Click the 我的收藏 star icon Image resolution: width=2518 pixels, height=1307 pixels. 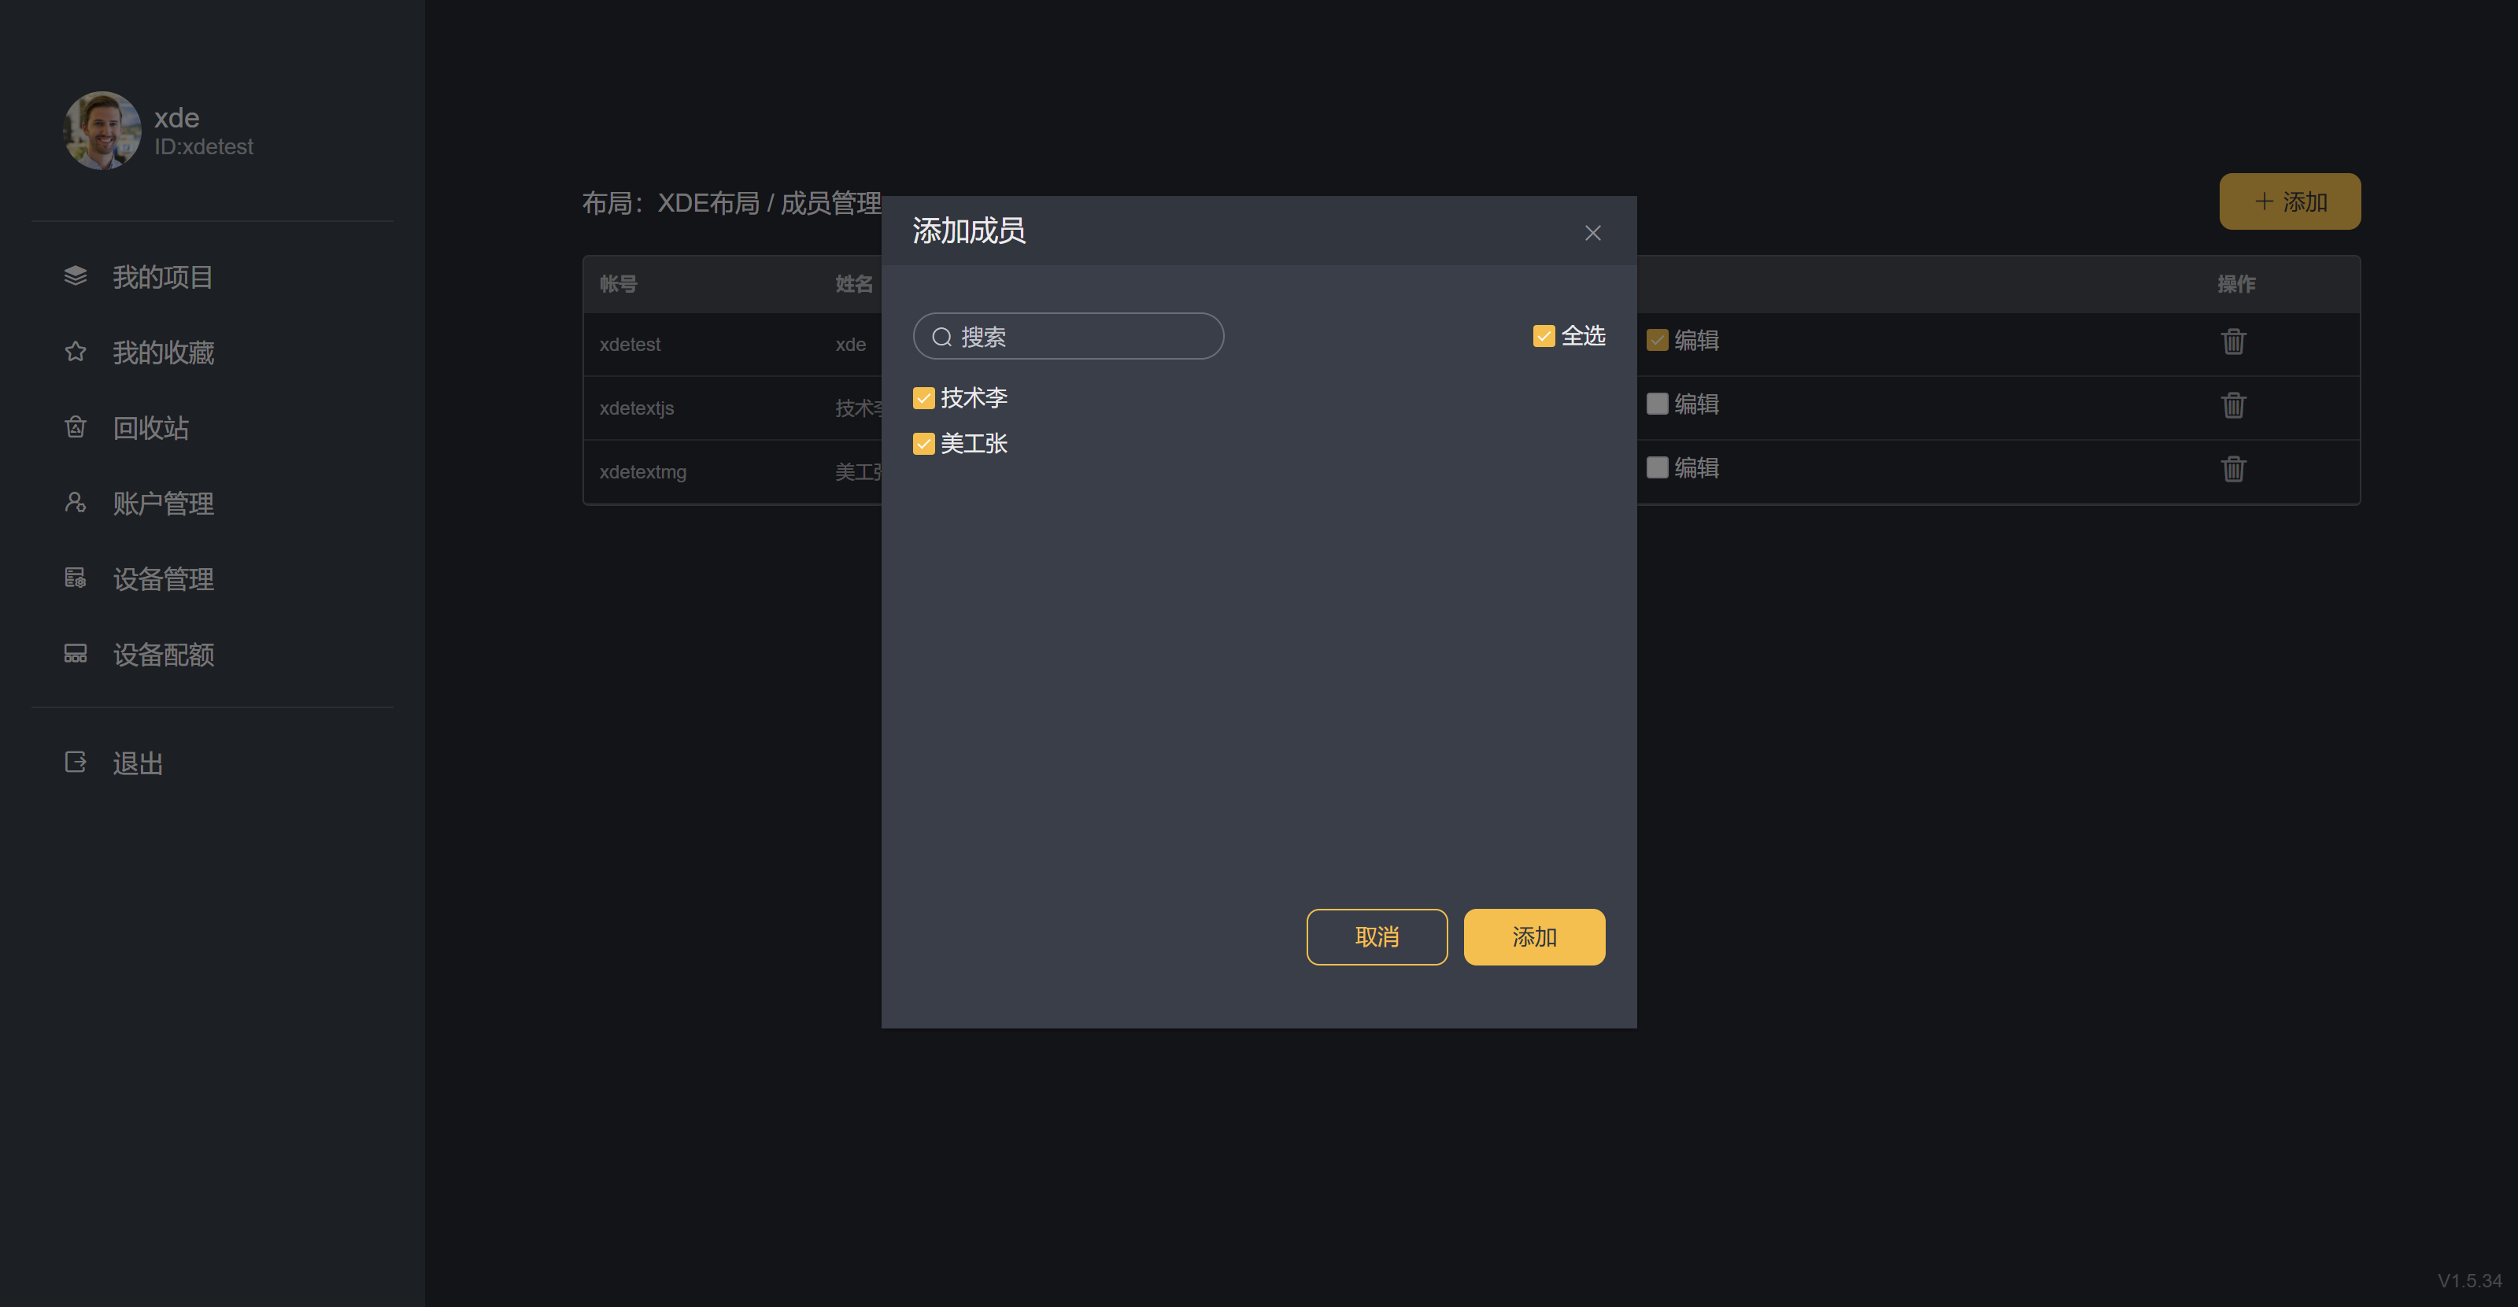76,352
